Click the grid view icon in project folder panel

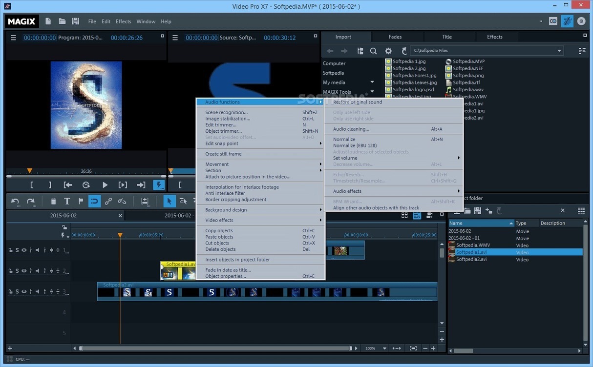click(581, 210)
